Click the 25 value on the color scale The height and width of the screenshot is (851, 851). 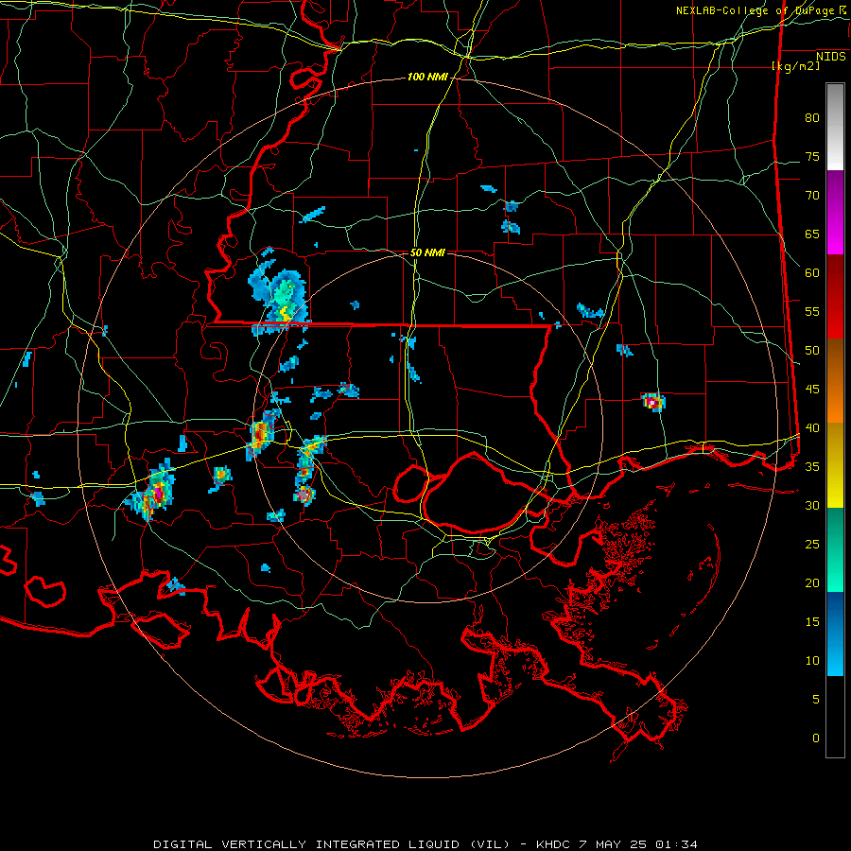(812, 544)
